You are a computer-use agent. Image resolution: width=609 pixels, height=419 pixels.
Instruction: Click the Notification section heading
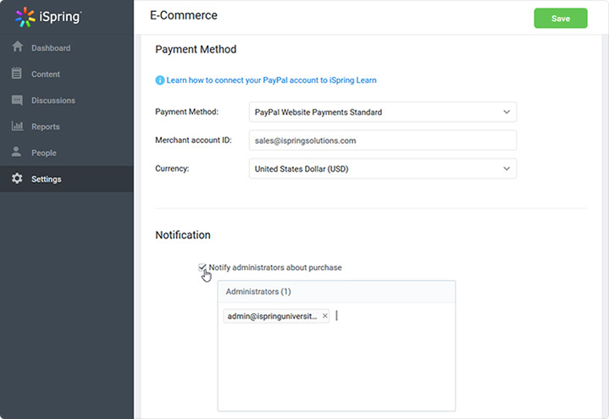(183, 235)
